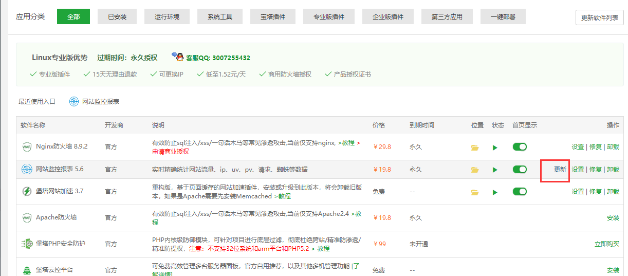
Task: Click the running status arrow for Nginx防火墙
Action: pyautogui.click(x=495, y=148)
